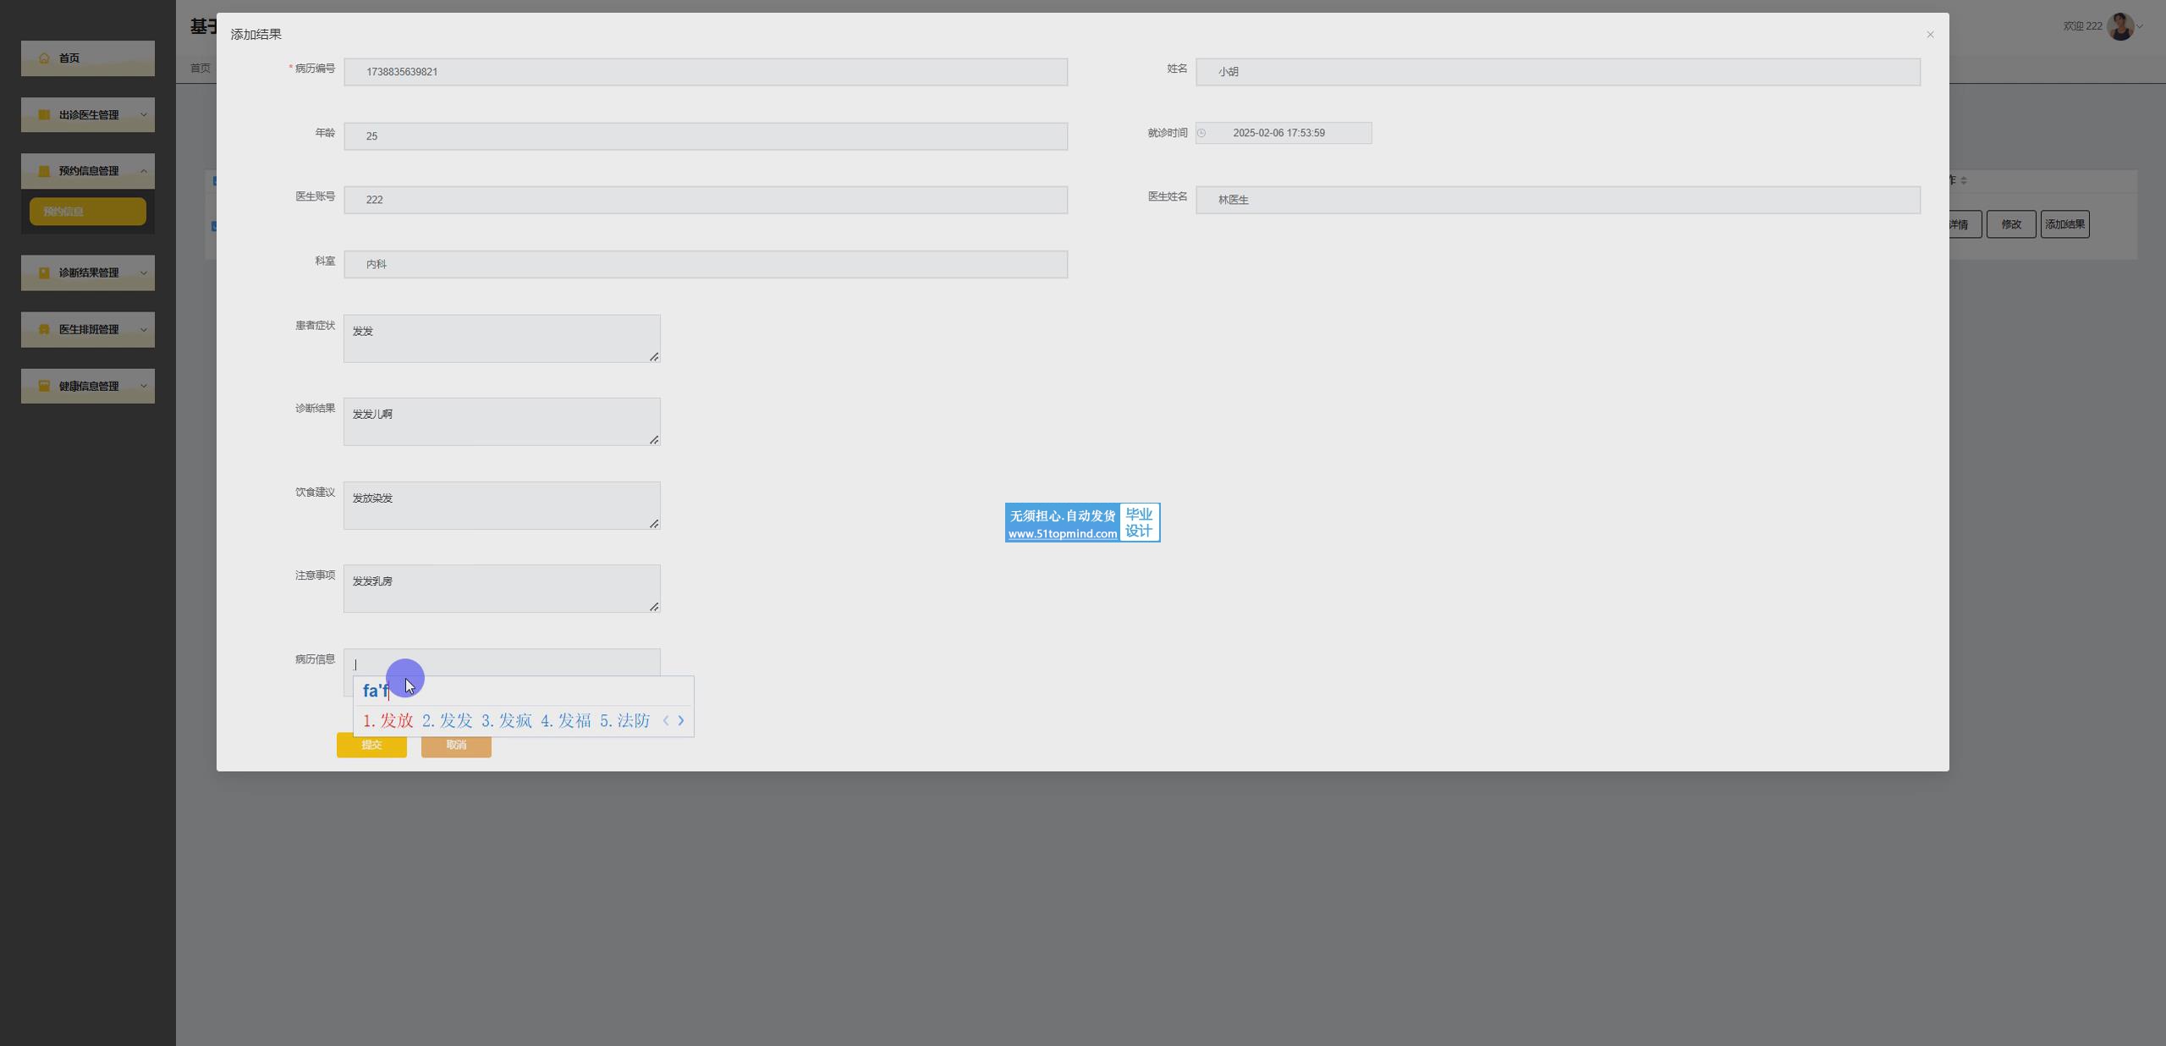Screen dimensions: 2166x1046
Task: Collapse the 预约信息管理 menu chevron
Action: click(x=144, y=172)
